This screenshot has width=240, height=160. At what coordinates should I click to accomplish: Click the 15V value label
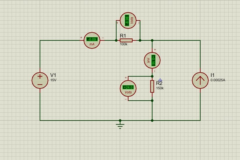[54, 80]
